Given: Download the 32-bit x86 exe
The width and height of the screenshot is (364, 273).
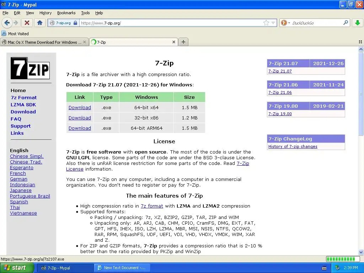Looking at the screenshot, I should [x=80, y=118].
